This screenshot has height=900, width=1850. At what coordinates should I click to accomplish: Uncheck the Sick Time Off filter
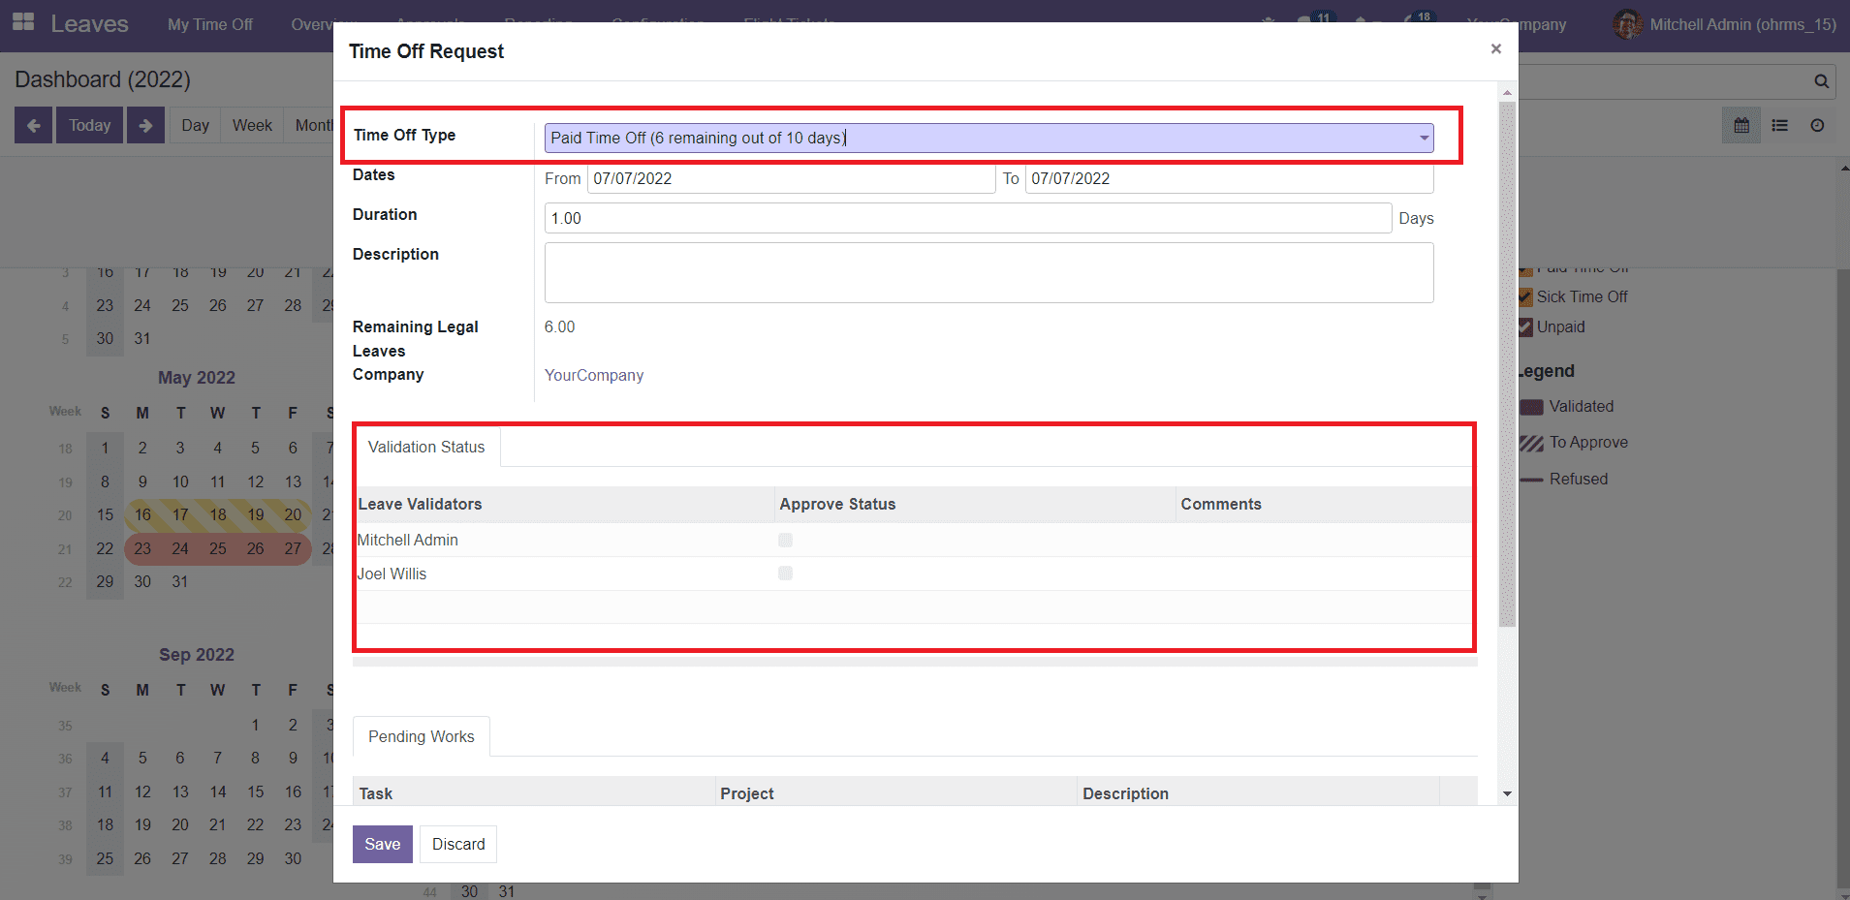click(x=1525, y=297)
